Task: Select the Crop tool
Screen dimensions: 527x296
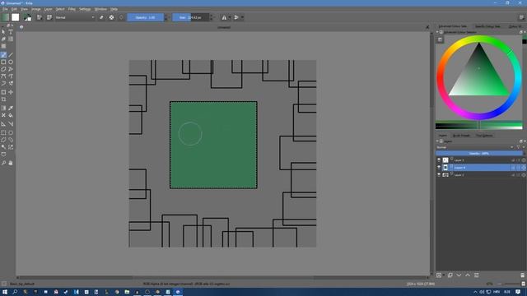Action: (3, 99)
